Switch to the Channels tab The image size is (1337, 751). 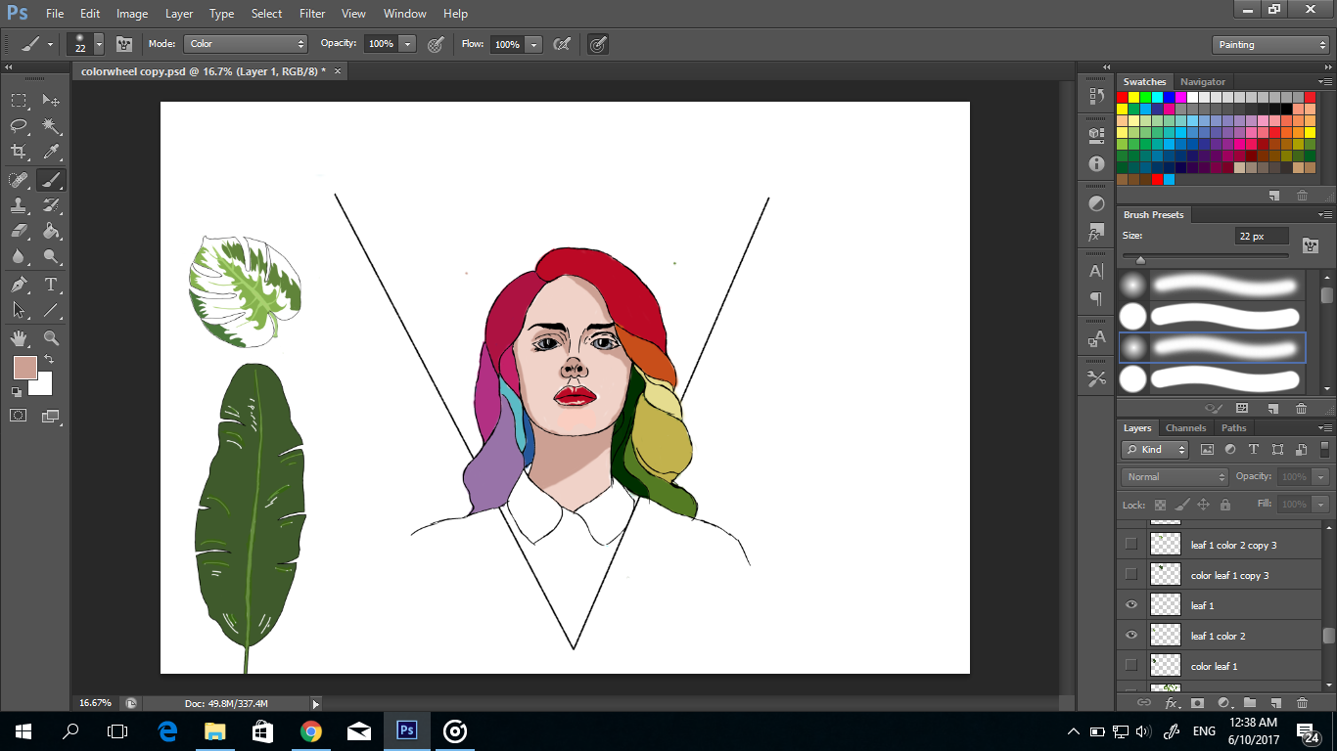coord(1185,428)
